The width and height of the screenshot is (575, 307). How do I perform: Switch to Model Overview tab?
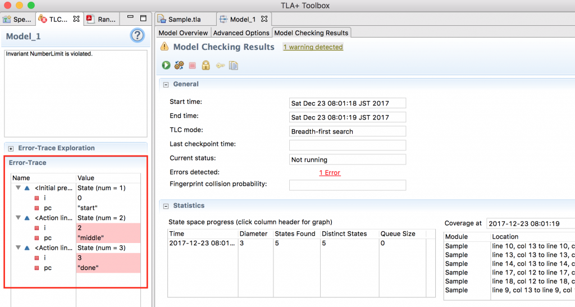click(183, 33)
